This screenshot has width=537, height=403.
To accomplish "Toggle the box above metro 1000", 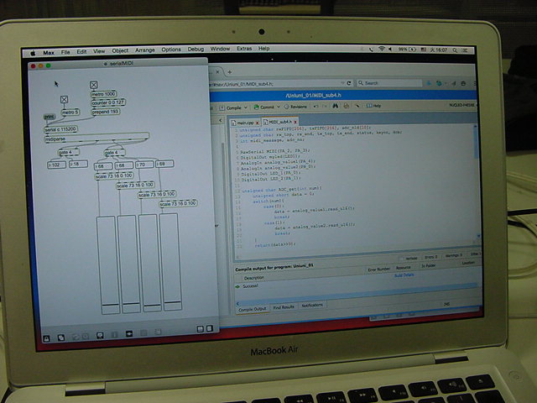I will (x=93, y=85).
